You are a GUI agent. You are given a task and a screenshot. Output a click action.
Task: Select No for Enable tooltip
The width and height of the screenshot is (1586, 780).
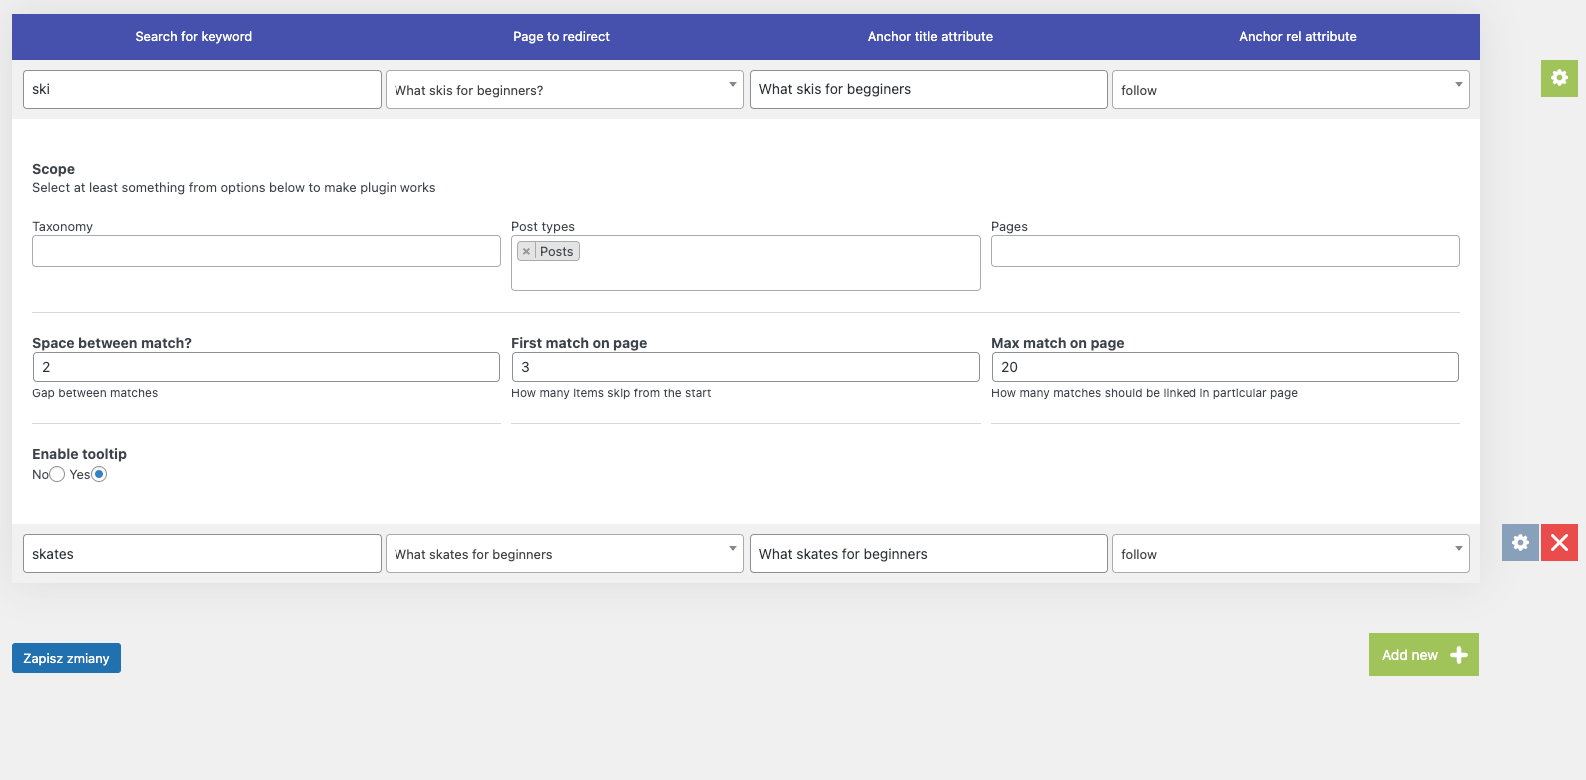[57, 474]
